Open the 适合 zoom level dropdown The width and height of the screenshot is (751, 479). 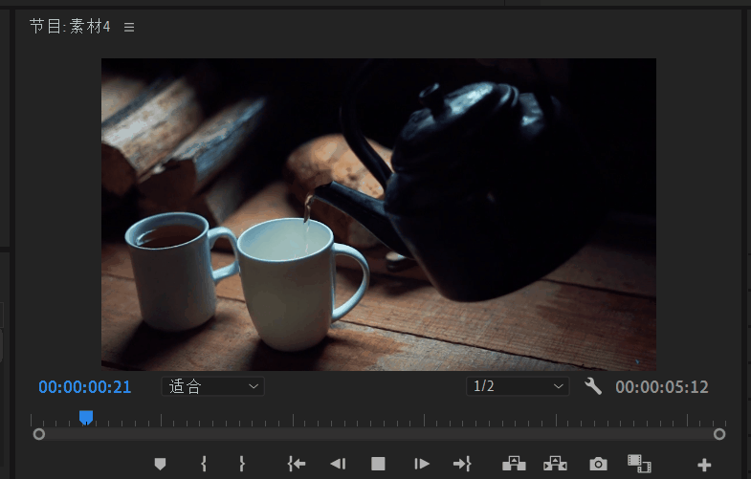[x=213, y=386]
